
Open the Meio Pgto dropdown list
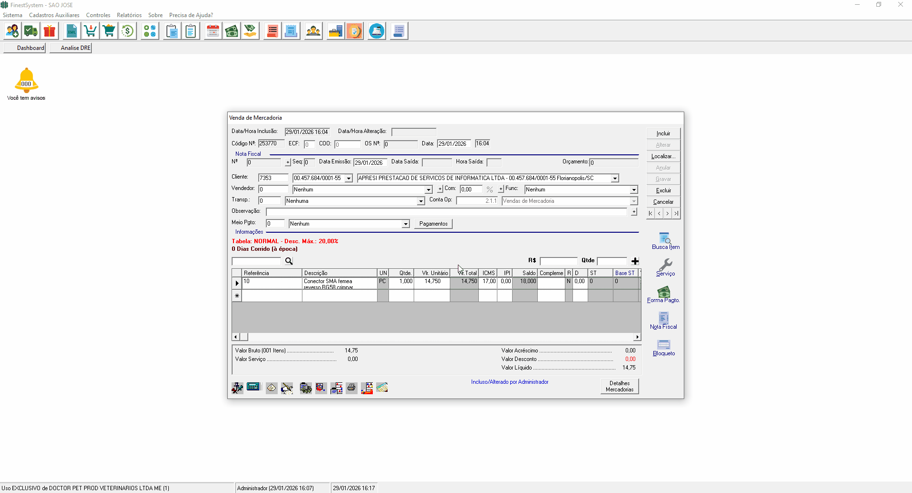pyautogui.click(x=406, y=224)
